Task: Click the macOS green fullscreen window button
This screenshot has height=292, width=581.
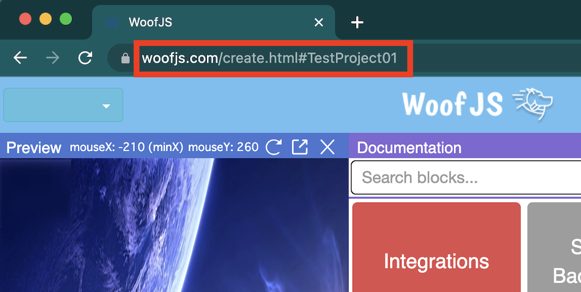Action: [x=66, y=19]
